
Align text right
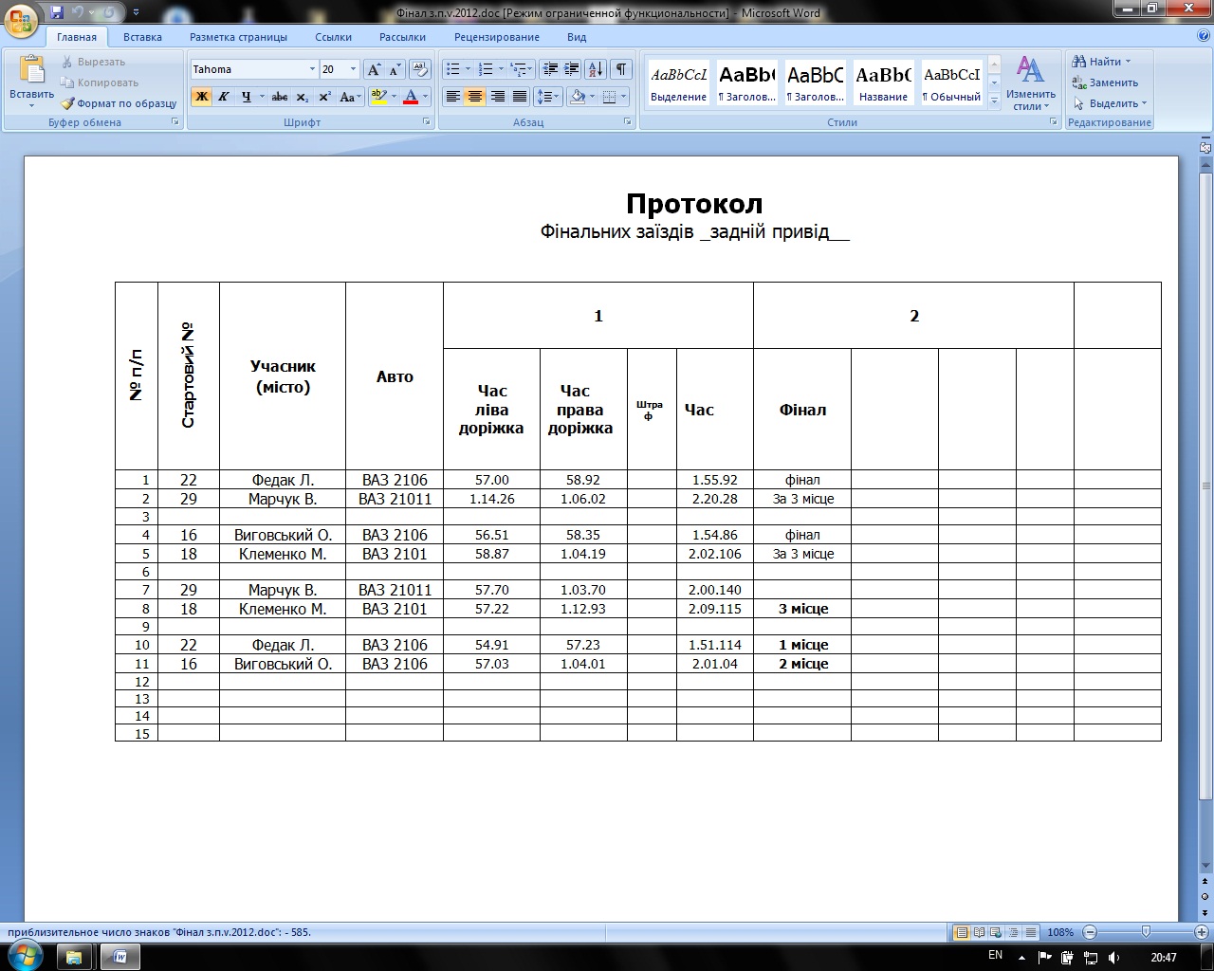click(x=497, y=97)
